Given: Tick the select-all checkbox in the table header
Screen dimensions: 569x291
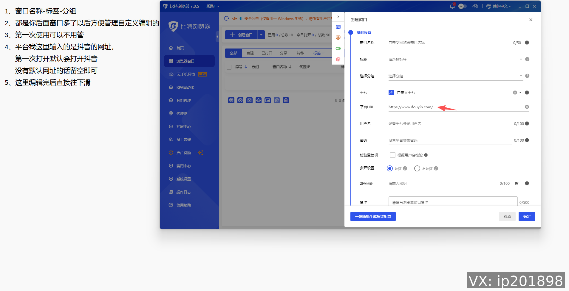Looking at the screenshot, I should 229,67.
